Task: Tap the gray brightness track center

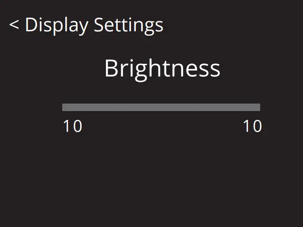Action: (161, 107)
